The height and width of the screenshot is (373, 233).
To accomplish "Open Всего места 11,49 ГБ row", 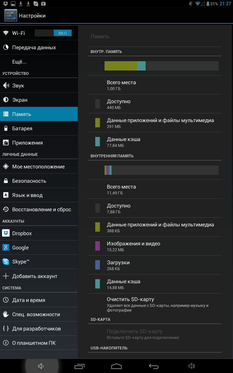I will [x=155, y=189].
